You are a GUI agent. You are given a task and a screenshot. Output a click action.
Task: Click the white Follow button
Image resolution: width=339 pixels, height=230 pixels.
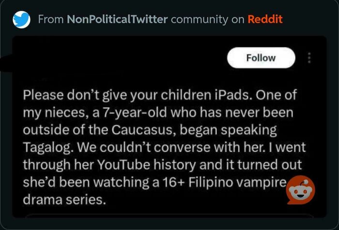tap(261, 58)
